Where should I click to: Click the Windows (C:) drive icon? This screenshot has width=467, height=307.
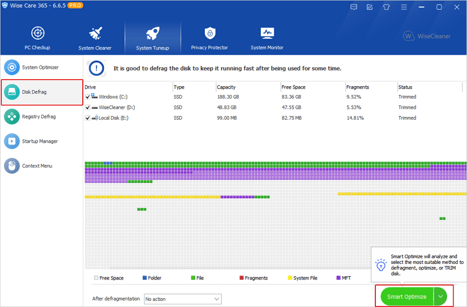click(95, 96)
